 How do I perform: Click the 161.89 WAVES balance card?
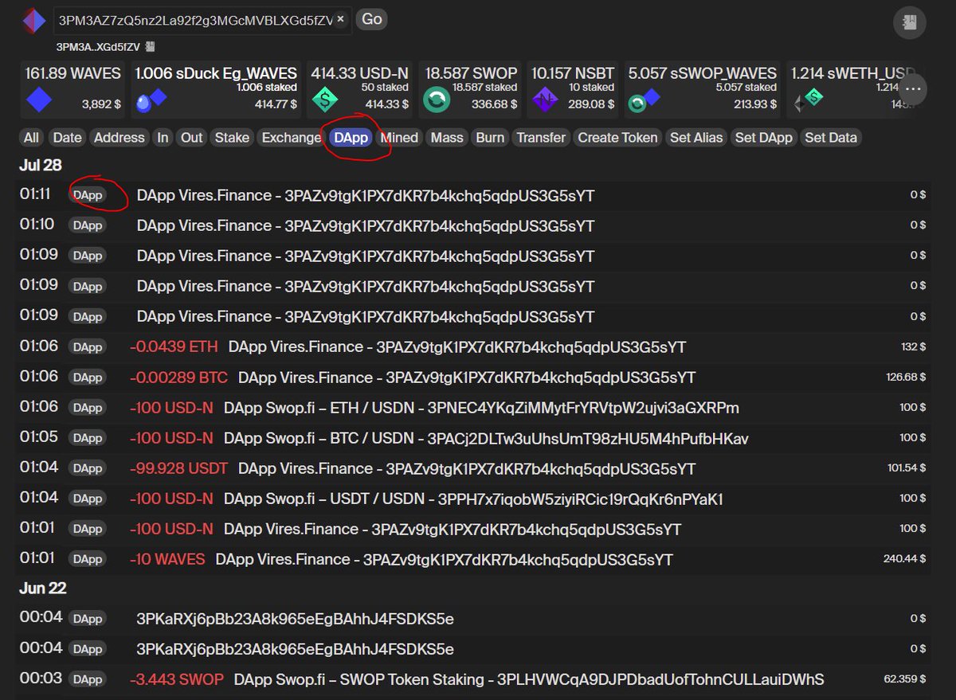pos(72,89)
